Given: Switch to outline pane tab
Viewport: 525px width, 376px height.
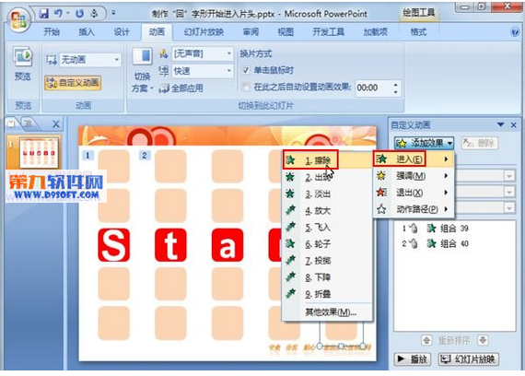Looking at the screenshot, I should pyautogui.click(x=29, y=123).
